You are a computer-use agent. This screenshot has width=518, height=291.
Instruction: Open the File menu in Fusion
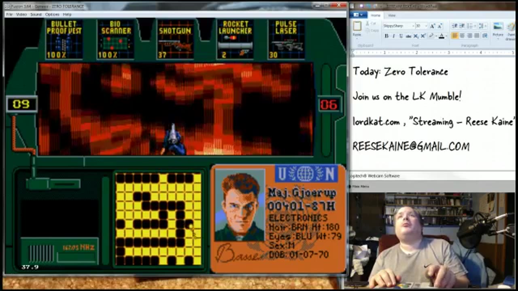click(x=9, y=14)
